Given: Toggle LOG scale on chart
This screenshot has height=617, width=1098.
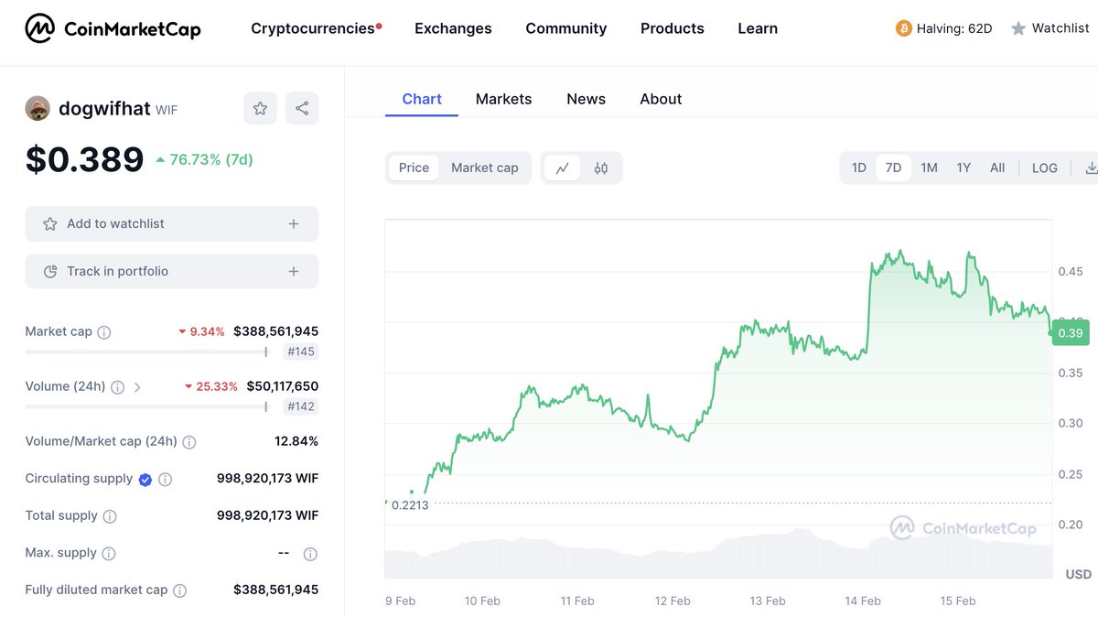Looking at the screenshot, I should point(1044,168).
